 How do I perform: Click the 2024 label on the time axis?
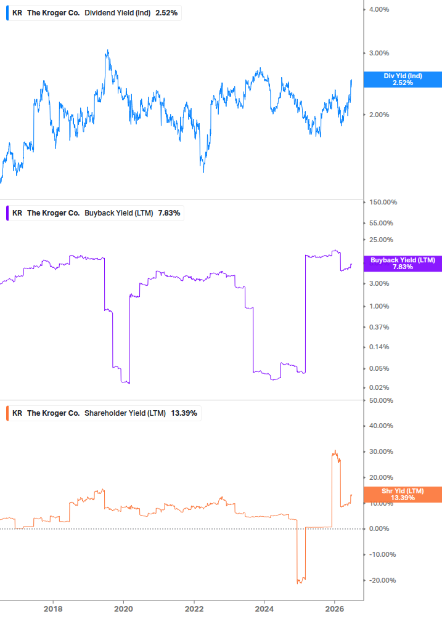[264, 609]
